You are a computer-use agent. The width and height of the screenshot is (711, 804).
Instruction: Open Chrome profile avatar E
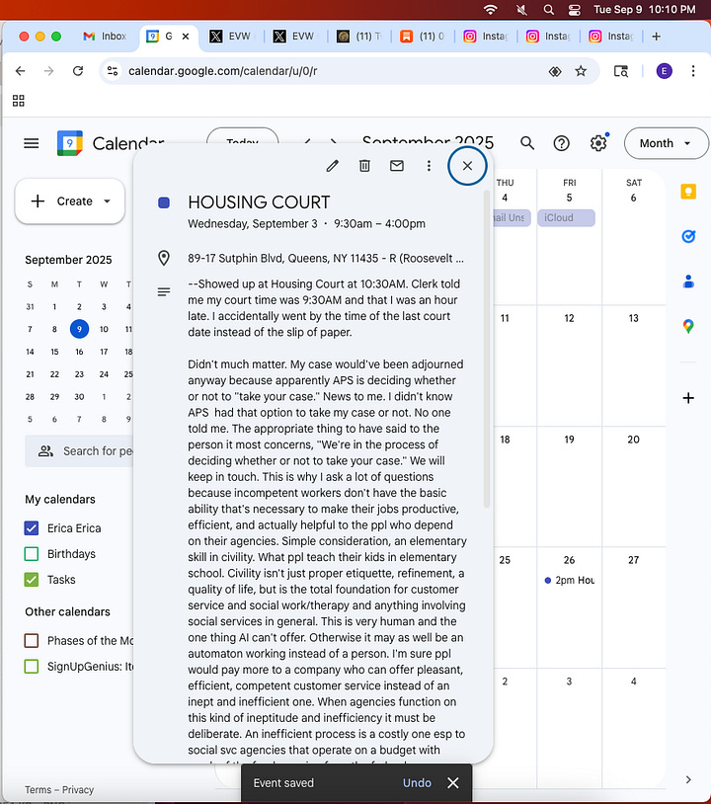(664, 71)
